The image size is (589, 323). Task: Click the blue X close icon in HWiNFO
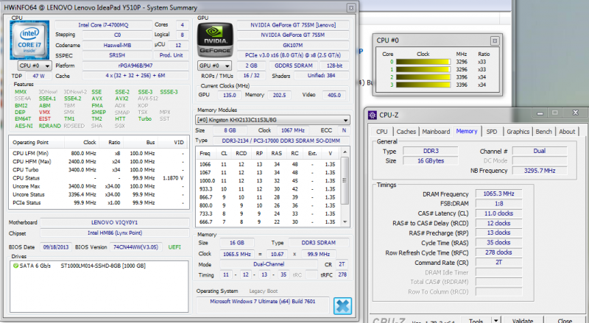342,306
